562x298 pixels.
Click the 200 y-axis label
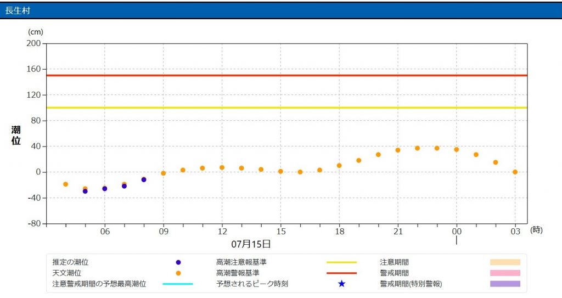[x=33, y=43]
